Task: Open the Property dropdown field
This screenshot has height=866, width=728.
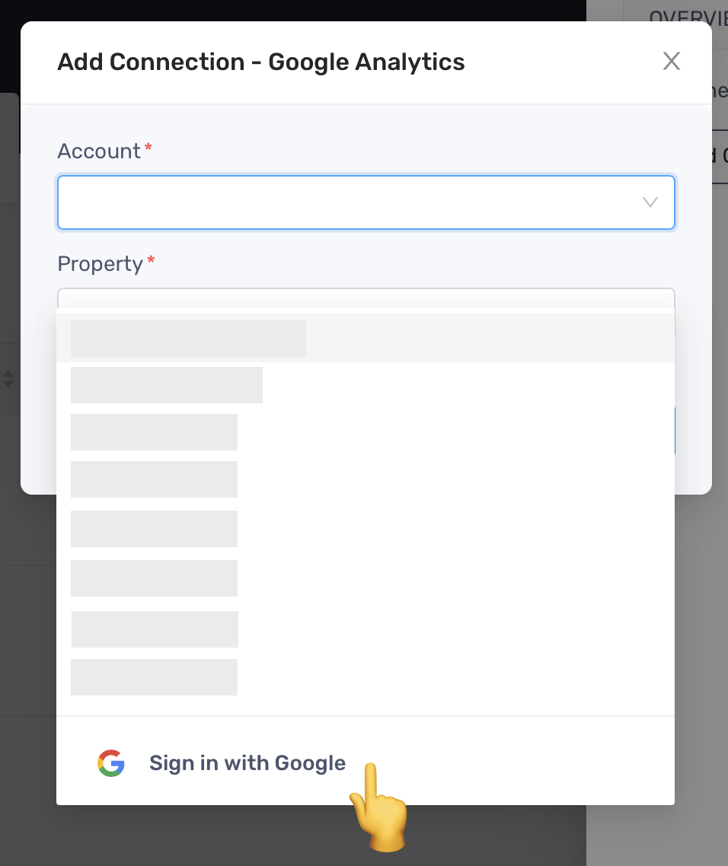Action: click(x=366, y=298)
